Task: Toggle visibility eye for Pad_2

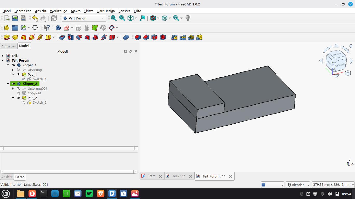Action: pos(18,98)
